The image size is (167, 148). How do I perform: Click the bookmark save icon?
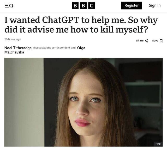(161, 41)
